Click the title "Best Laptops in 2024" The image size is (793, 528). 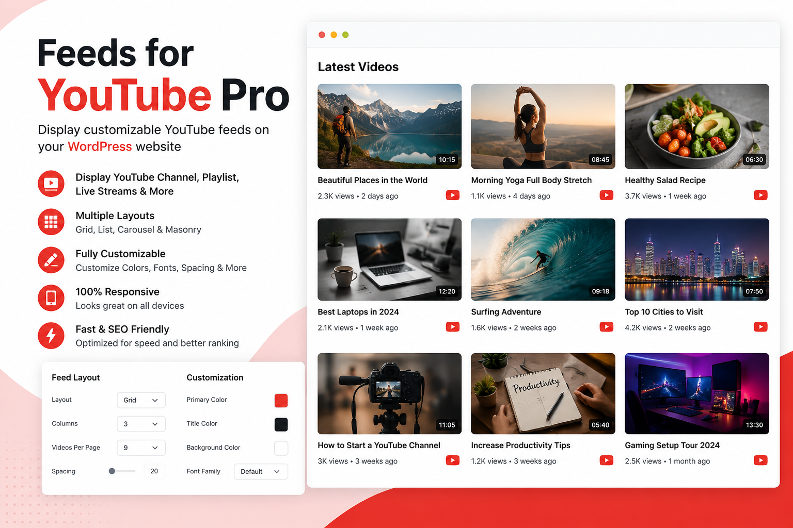[358, 312]
